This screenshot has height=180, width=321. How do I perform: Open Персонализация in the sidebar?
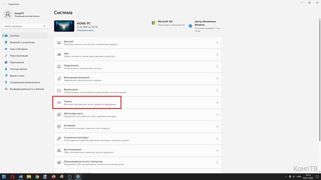25,55
